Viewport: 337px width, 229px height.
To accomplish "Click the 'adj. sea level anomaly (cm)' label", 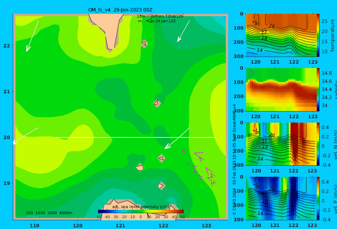I will pyautogui.click(x=141, y=207).
